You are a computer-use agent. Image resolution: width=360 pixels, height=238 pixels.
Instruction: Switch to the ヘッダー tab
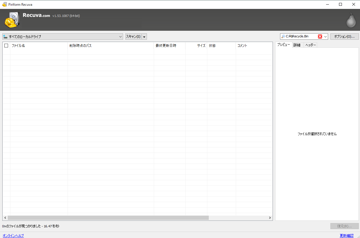(311, 45)
